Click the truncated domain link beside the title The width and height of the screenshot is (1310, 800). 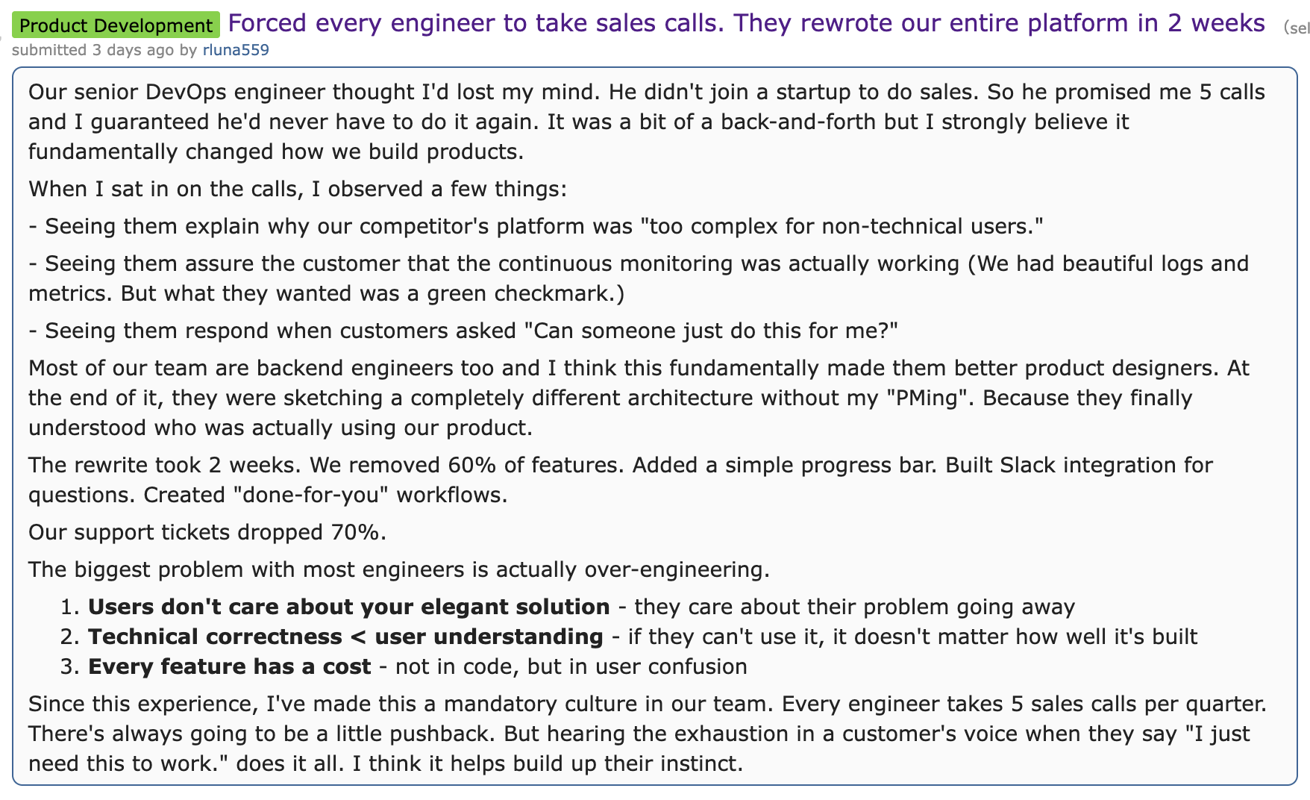coord(1297,28)
